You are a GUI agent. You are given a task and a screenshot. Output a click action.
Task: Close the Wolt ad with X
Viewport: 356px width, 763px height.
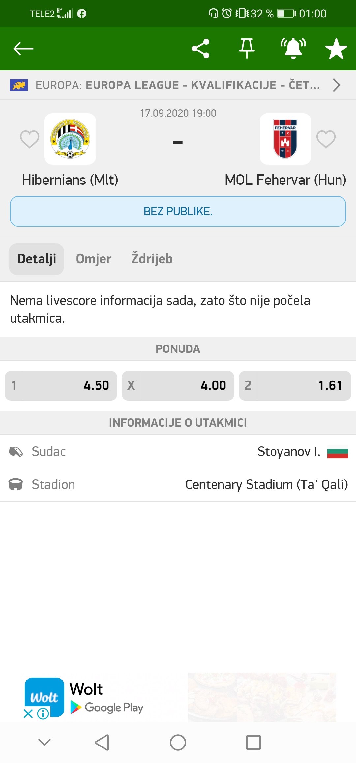point(28,714)
